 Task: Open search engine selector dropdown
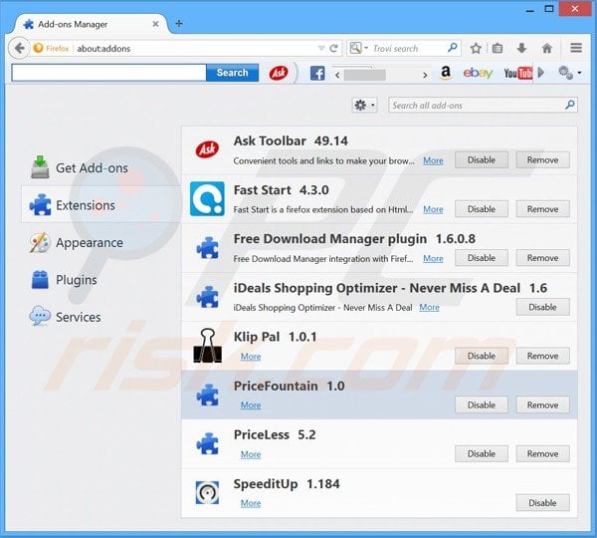pos(358,48)
